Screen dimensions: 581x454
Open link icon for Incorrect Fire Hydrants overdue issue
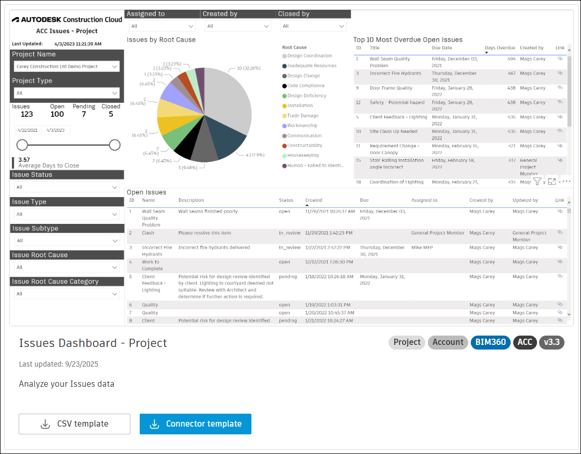[560, 73]
